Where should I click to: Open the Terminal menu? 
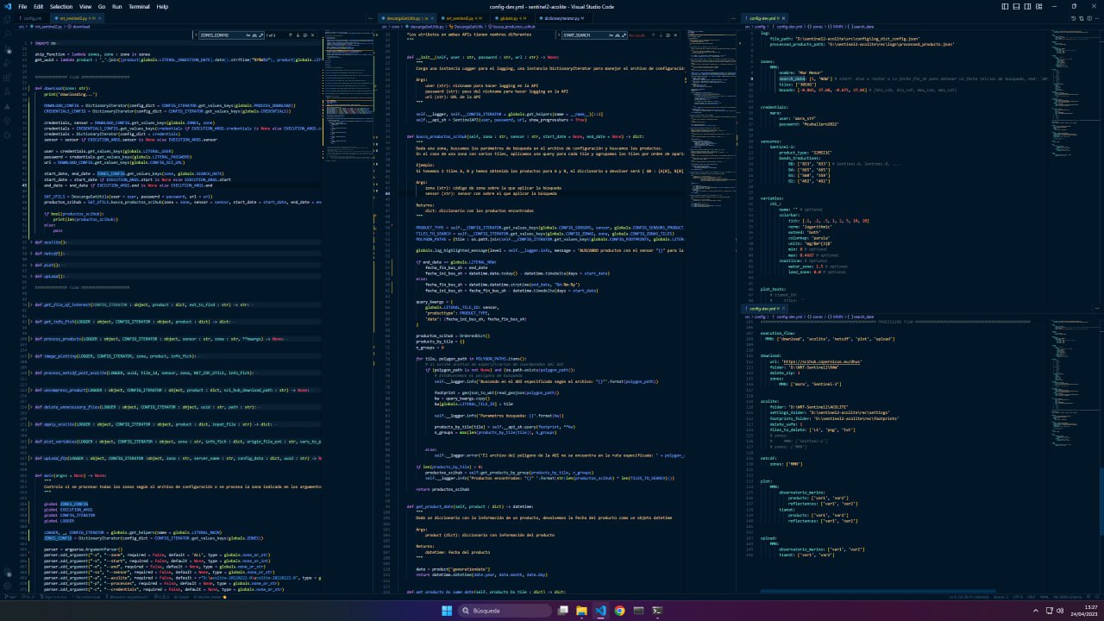click(139, 6)
